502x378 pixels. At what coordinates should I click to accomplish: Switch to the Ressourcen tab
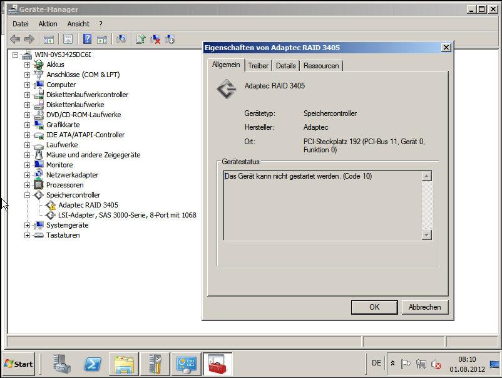[321, 66]
